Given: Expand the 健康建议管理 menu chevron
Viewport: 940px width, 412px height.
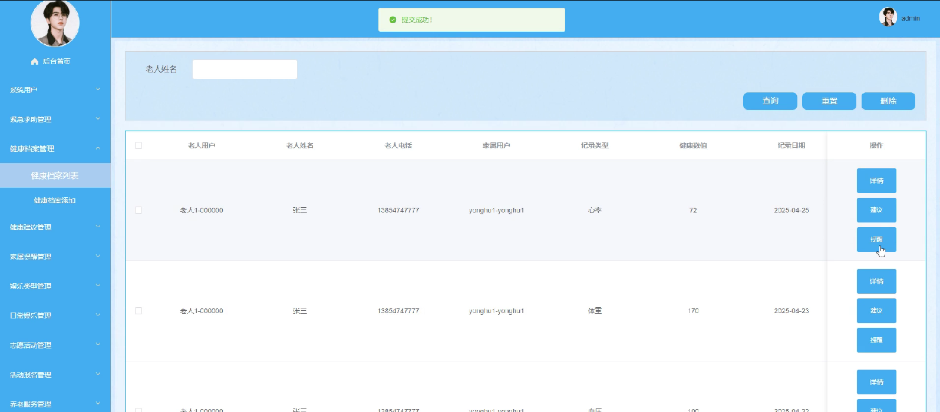Looking at the screenshot, I should [98, 227].
